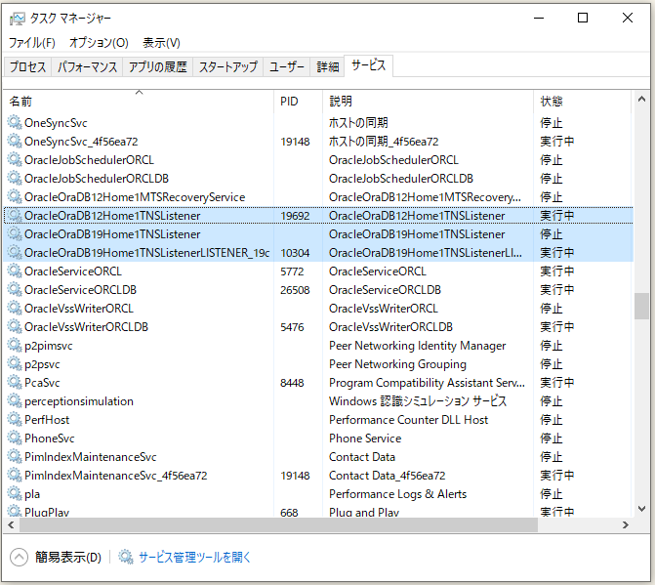This screenshot has height=585, width=655.
Task: Sort by the 状態 column header
Action: (x=583, y=102)
